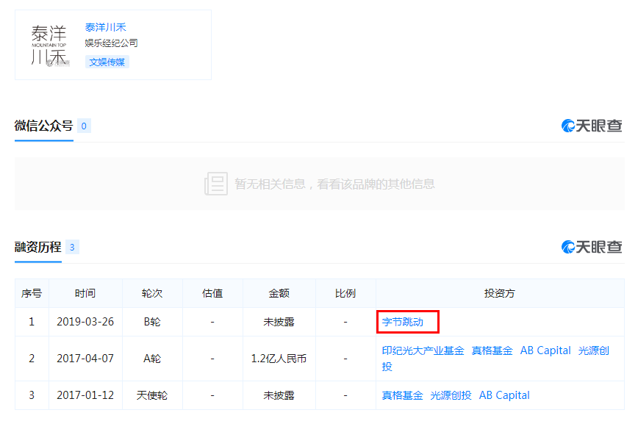Select the date cell 2019-03-26

[x=85, y=322]
